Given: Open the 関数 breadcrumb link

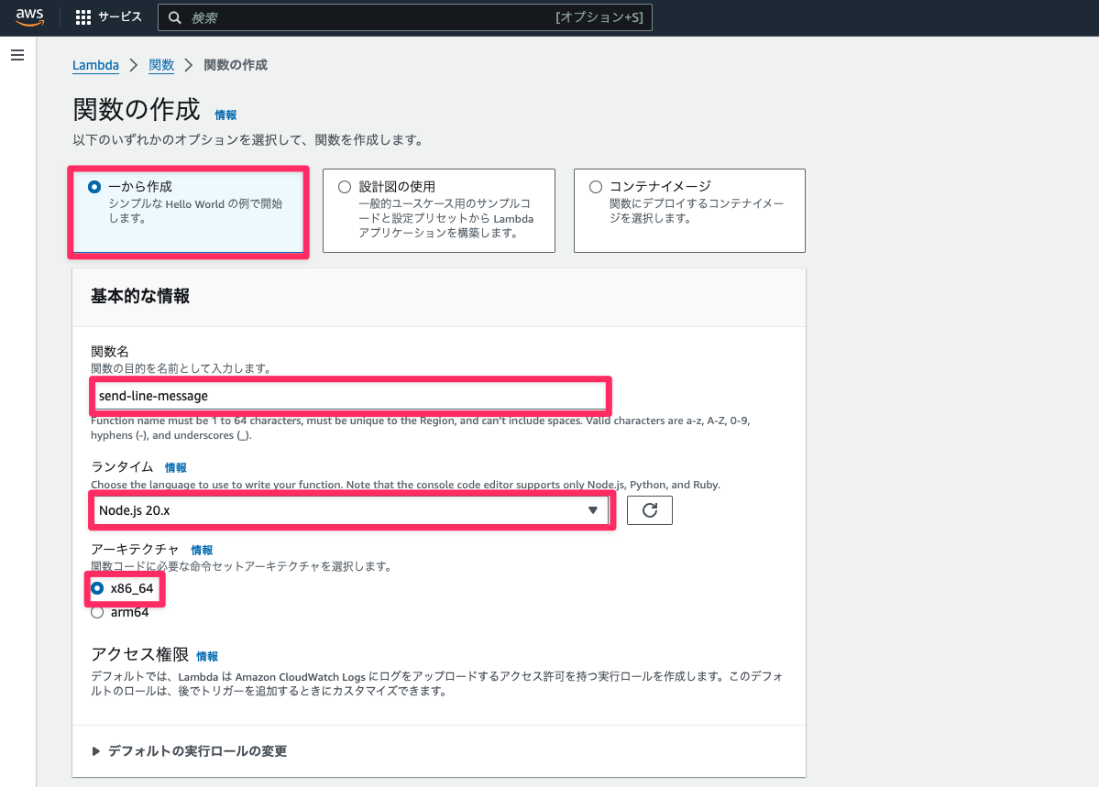Looking at the screenshot, I should tap(161, 65).
